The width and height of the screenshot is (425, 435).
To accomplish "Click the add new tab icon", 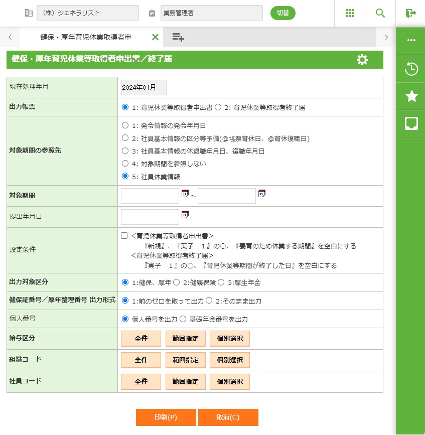I will point(178,37).
